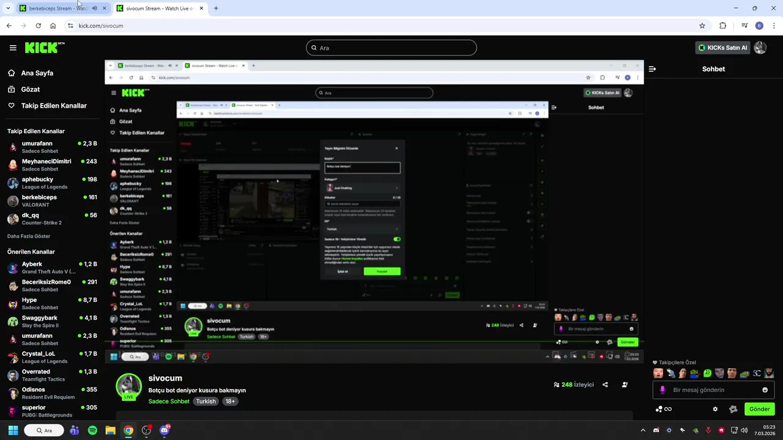
Task: Go to Ana Sayfa
Action: coord(37,73)
